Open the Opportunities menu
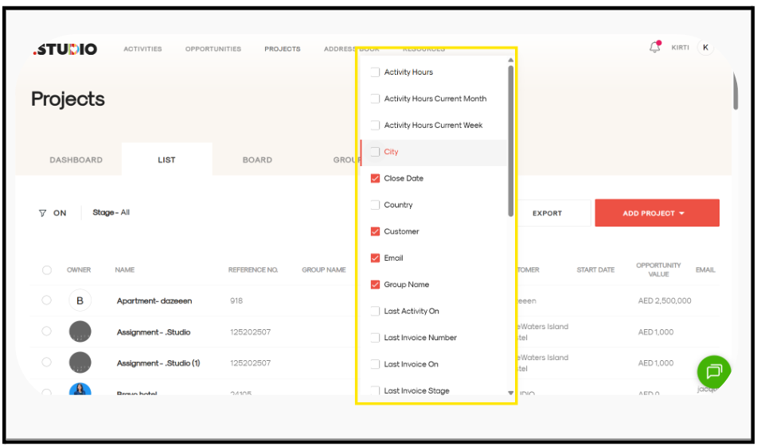 point(213,49)
